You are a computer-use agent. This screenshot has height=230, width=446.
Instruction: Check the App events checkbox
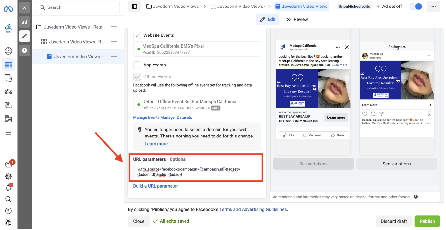[137, 65]
